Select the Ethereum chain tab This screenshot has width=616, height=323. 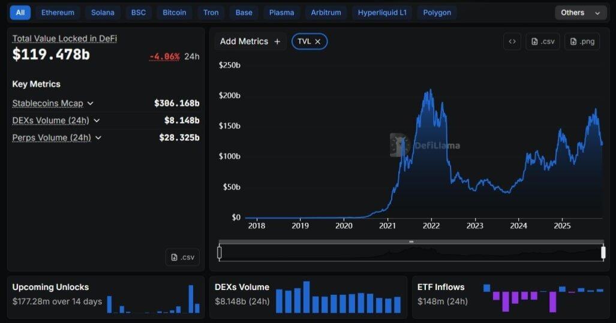pos(58,13)
